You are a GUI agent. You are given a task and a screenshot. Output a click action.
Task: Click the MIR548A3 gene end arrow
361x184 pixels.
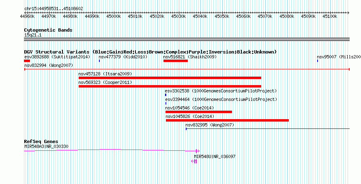pyautogui.click(x=198, y=151)
